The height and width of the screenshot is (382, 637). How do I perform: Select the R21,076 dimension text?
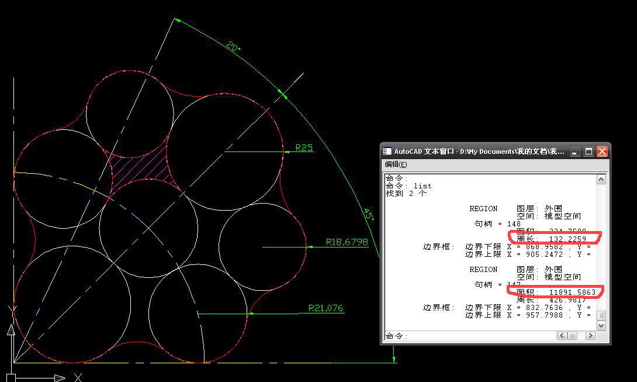point(326,308)
